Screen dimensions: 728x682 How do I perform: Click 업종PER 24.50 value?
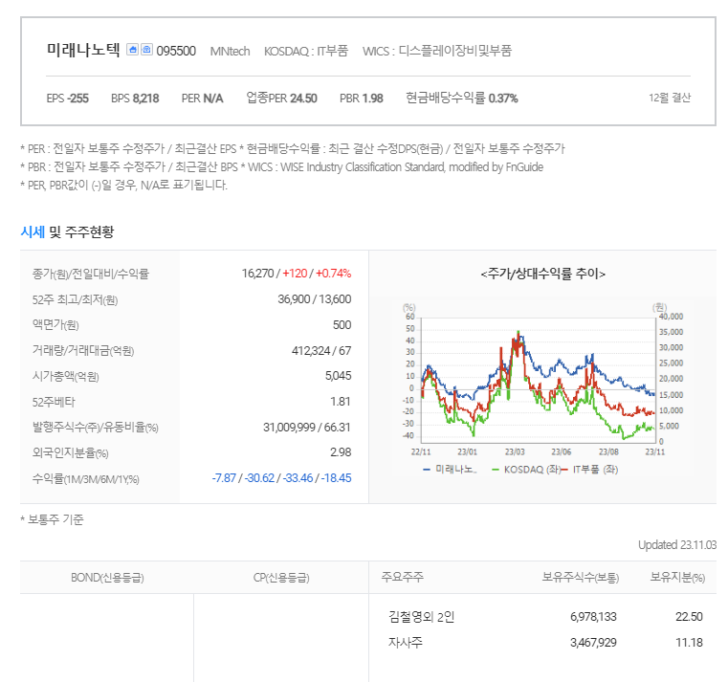(281, 98)
